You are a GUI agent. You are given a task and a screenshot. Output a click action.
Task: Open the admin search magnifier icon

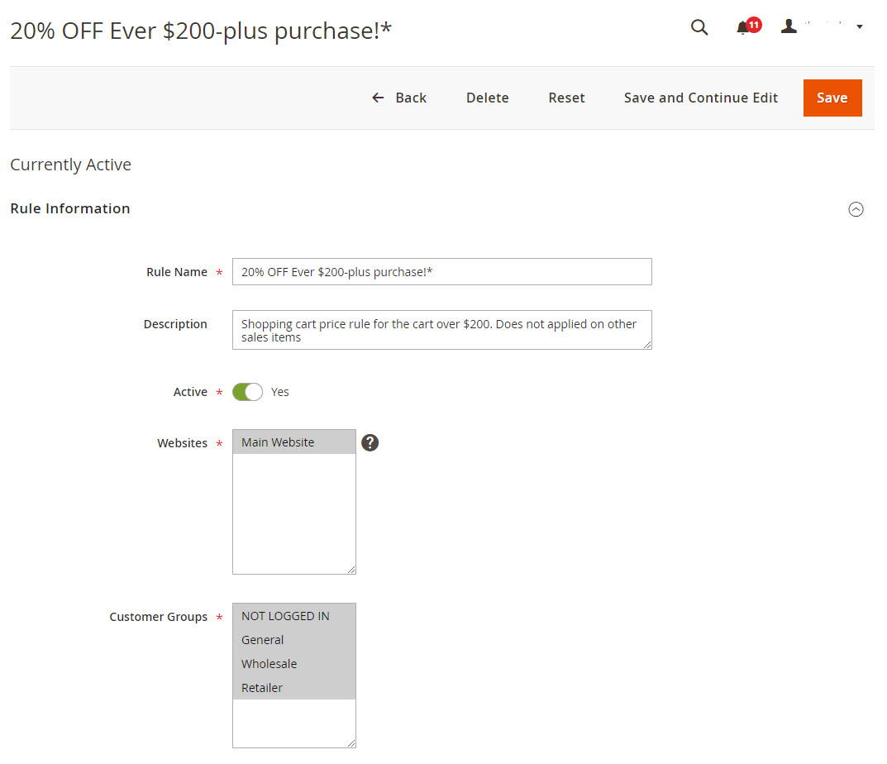(699, 27)
